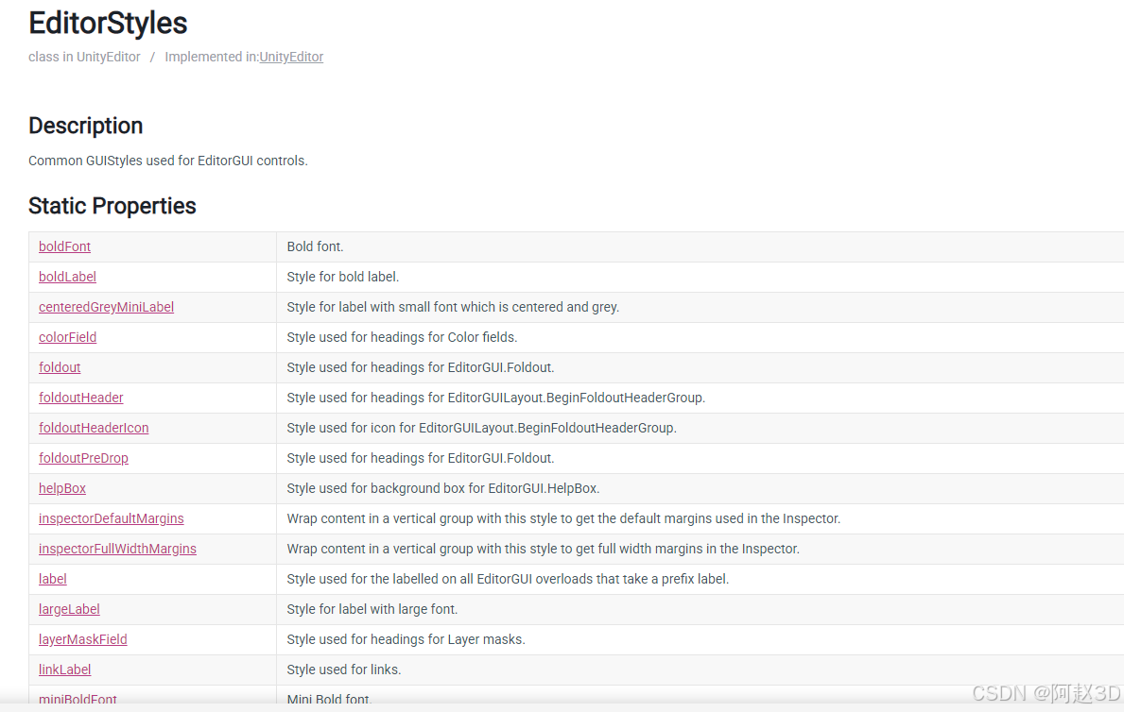The image size is (1124, 712).
Task: Click the centered and grey label description
Action: [x=453, y=307]
